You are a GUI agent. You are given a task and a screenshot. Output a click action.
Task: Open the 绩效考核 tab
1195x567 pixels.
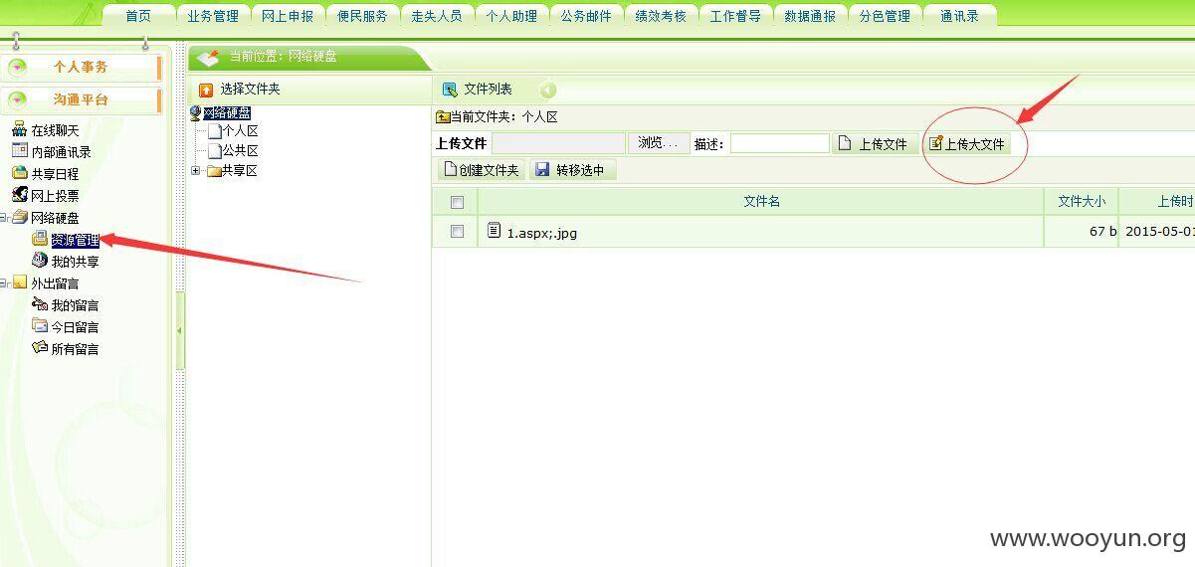coord(661,16)
